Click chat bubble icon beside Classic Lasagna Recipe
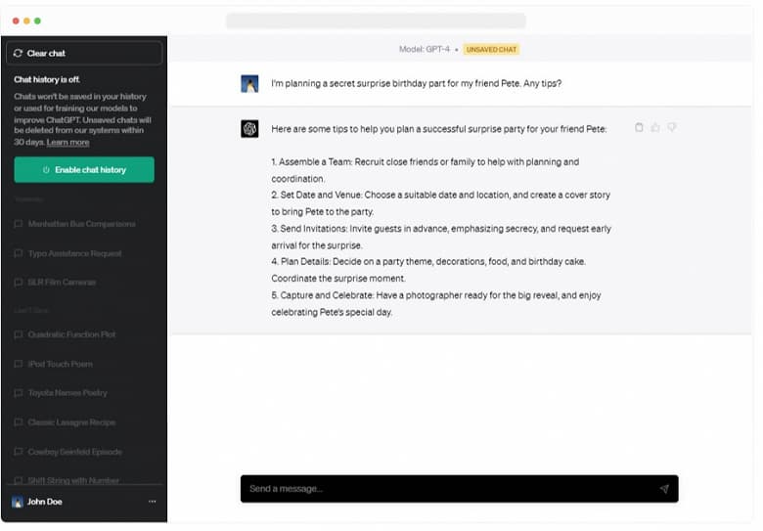The height and width of the screenshot is (531, 763). (x=19, y=422)
